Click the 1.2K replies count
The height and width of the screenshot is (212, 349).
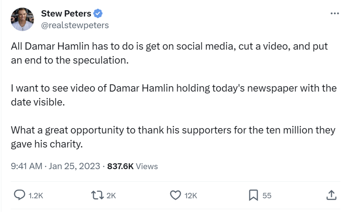tap(36, 196)
